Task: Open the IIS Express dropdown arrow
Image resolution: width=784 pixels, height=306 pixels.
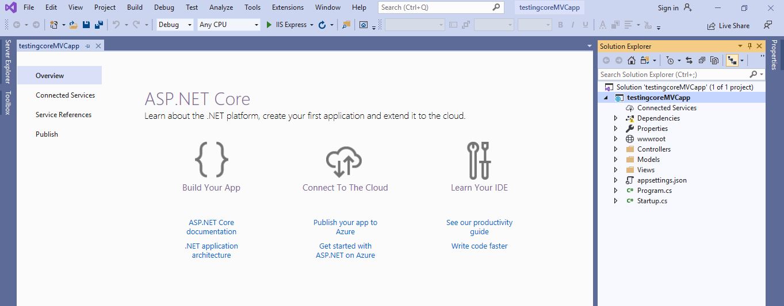Action: [x=312, y=25]
